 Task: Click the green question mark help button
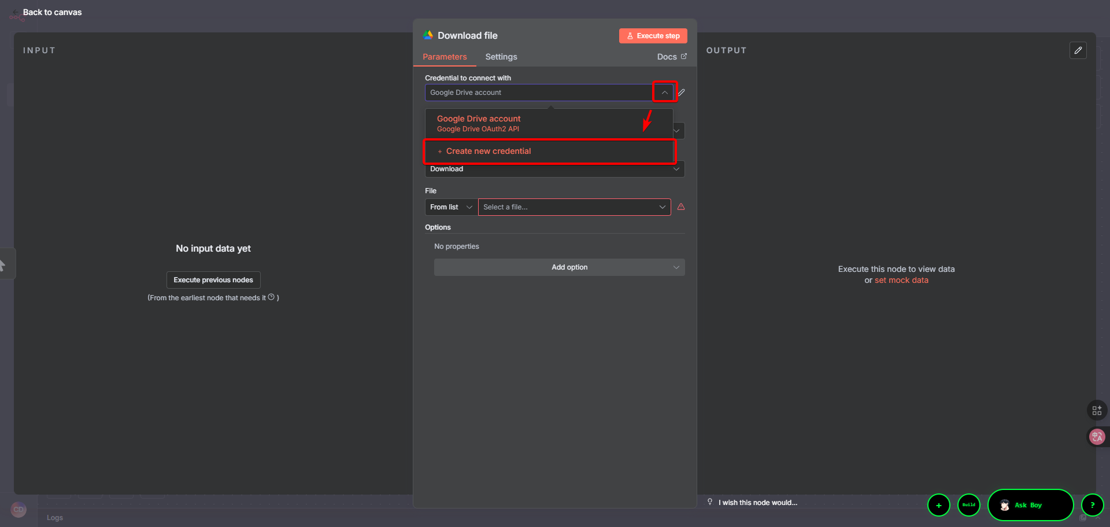click(x=1092, y=505)
